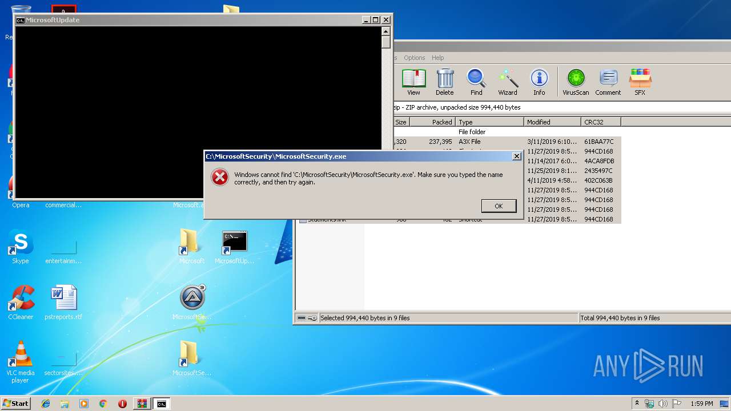Select the Opera desktop shortcut label
731x411 pixels.
click(21, 205)
